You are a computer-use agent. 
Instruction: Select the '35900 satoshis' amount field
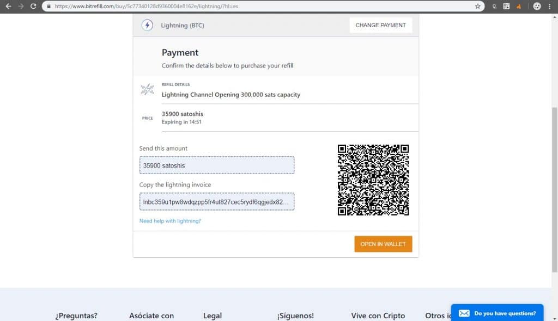click(x=217, y=165)
